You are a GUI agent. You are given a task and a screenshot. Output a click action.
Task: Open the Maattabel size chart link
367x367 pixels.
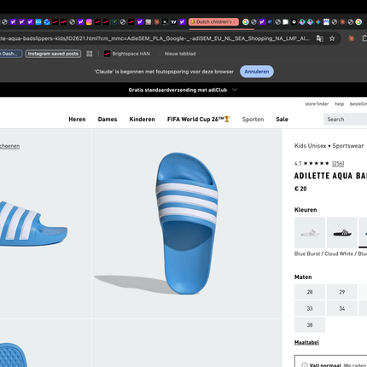[306, 342]
